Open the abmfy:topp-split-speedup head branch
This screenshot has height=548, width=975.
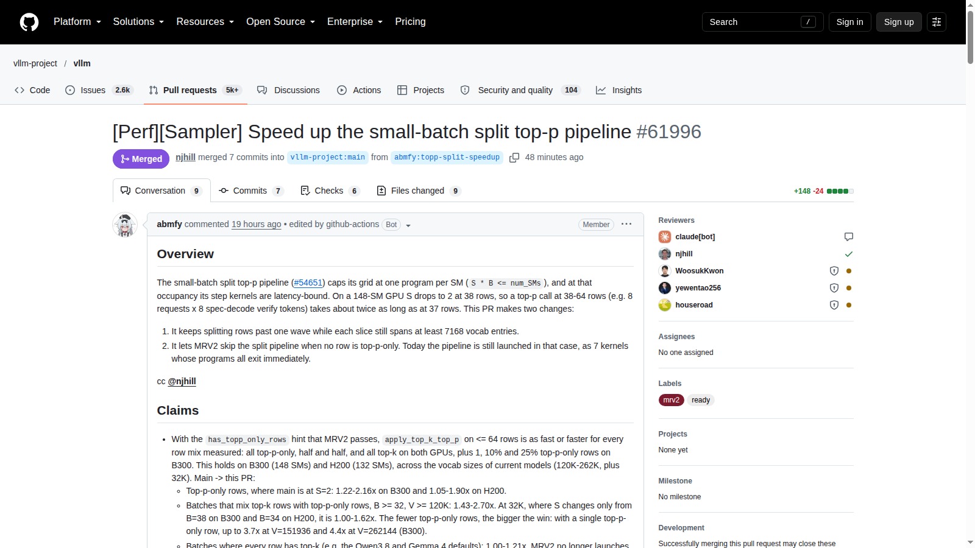(x=447, y=157)
